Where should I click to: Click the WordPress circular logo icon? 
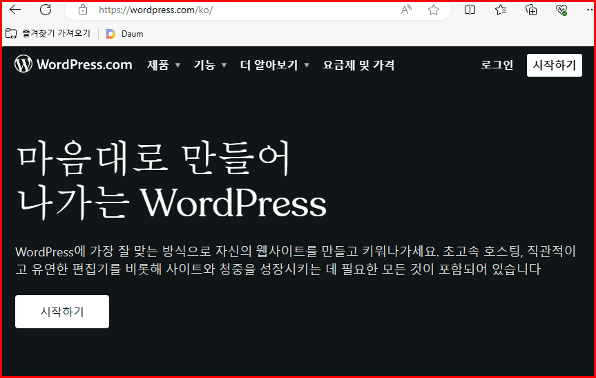tap(23, 64)
